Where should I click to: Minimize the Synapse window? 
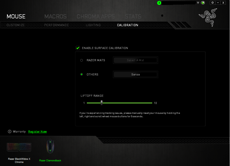point(218,3)
